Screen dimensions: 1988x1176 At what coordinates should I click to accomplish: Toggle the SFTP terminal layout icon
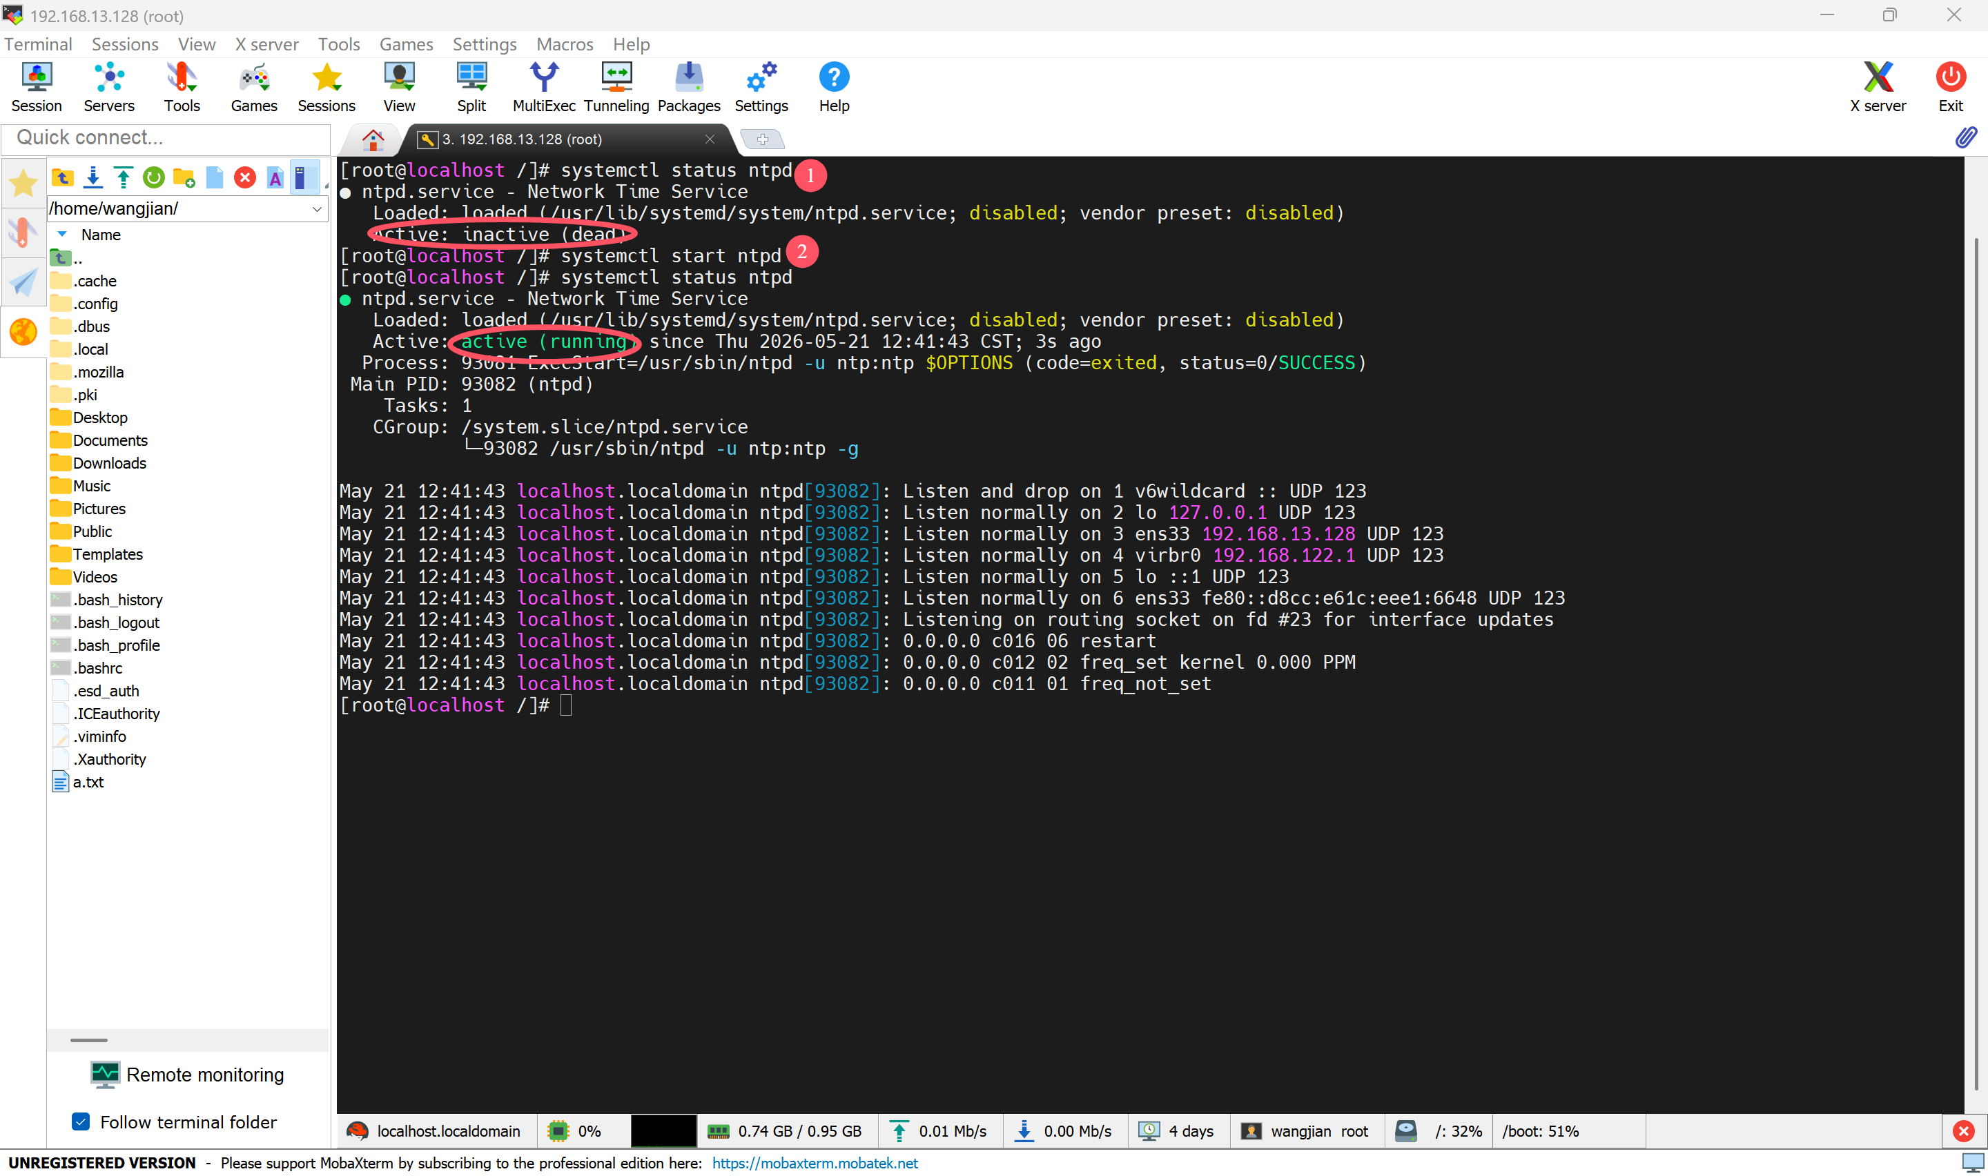pyautogui.click(x=304, y=177)
